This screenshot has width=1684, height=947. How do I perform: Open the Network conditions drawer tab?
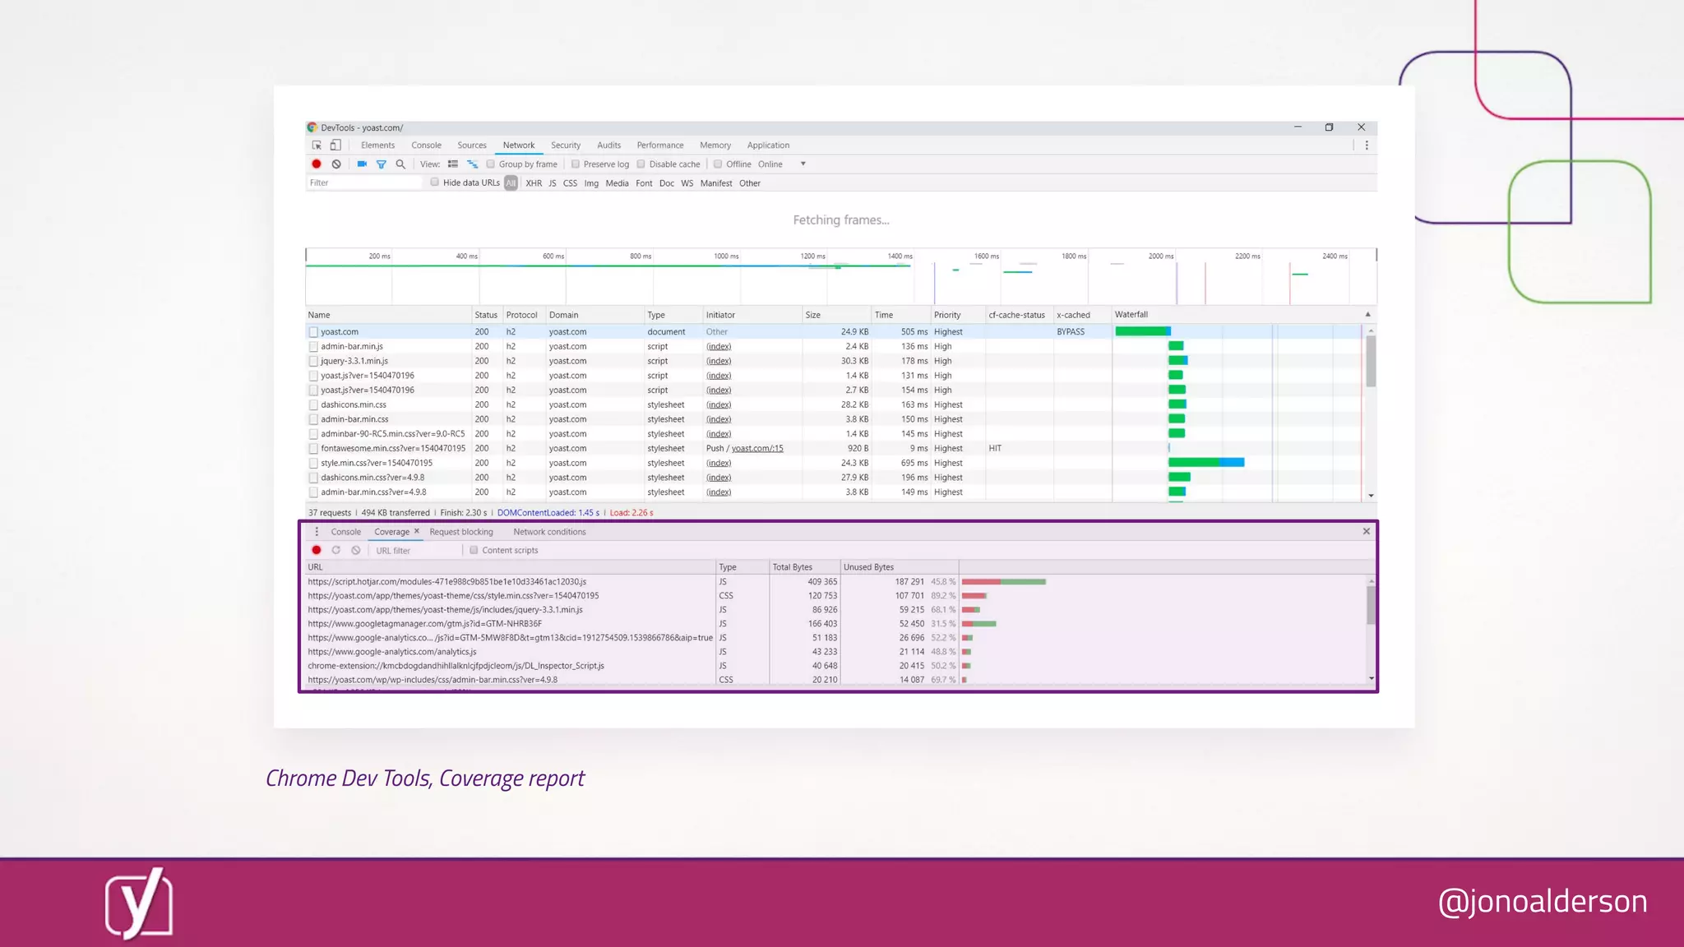point(550,532)
